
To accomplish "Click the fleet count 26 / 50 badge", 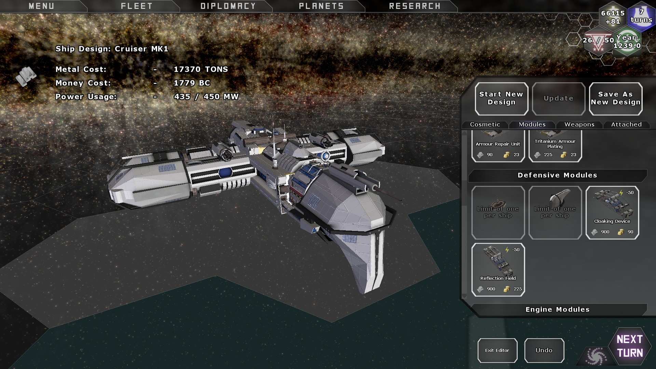I will point(598,41).
